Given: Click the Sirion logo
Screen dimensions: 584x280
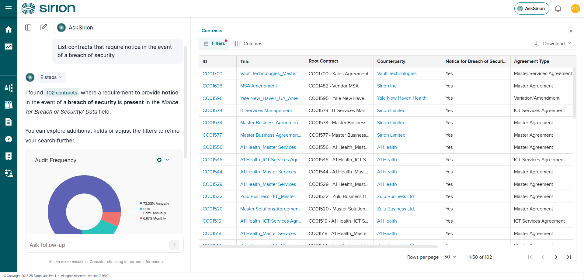Looking at the screenshot, I should tap(49, 9).
